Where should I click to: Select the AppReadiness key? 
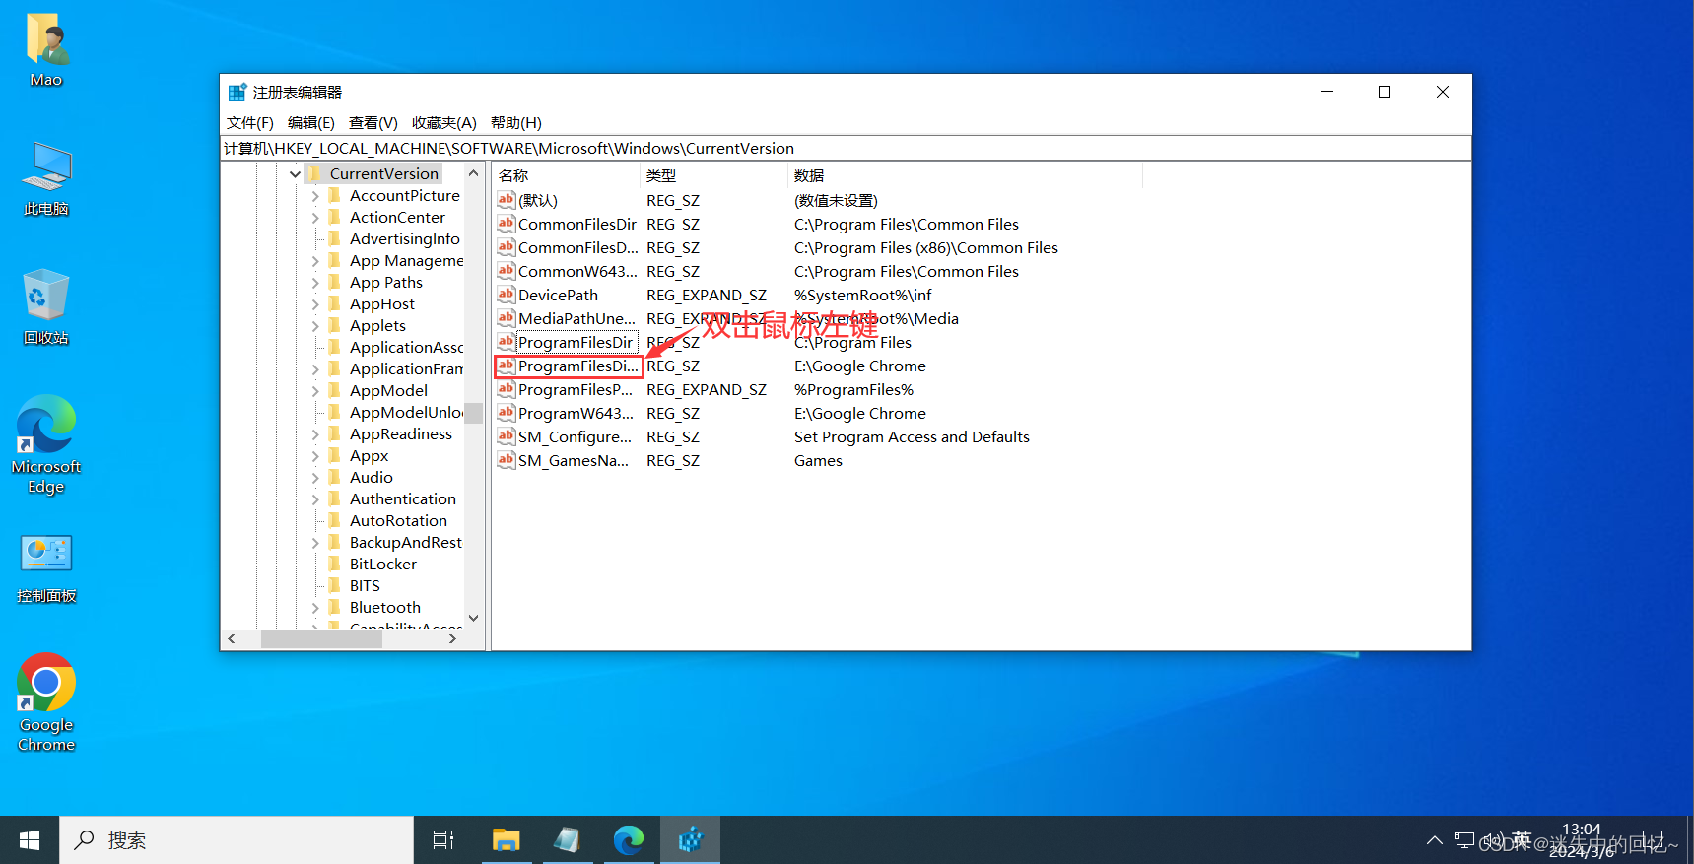[400, 433]
